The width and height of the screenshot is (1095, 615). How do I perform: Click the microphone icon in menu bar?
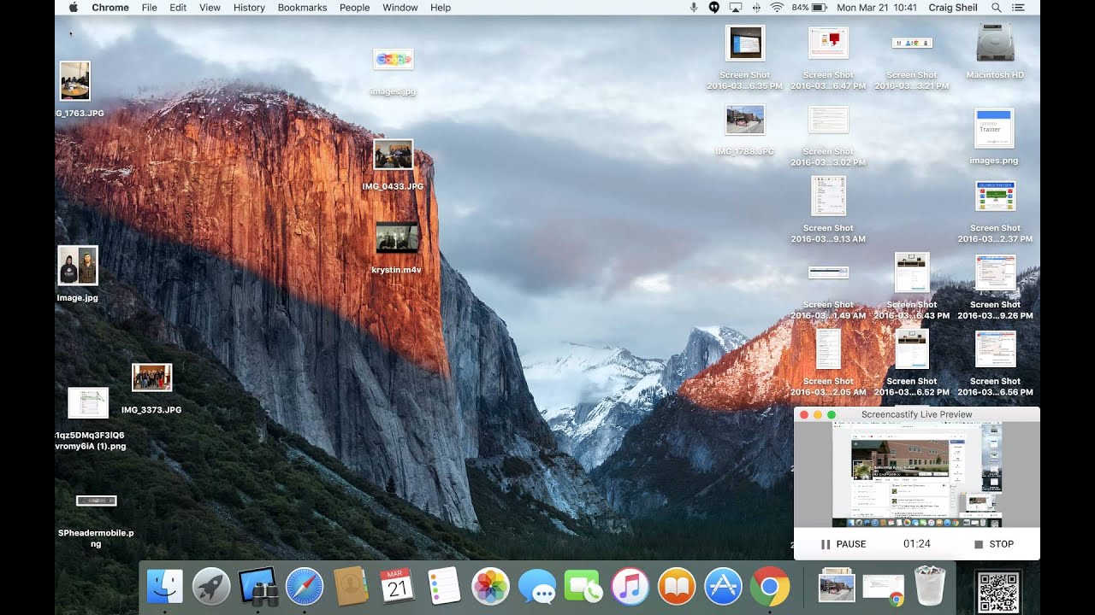[x=693, y=8]
